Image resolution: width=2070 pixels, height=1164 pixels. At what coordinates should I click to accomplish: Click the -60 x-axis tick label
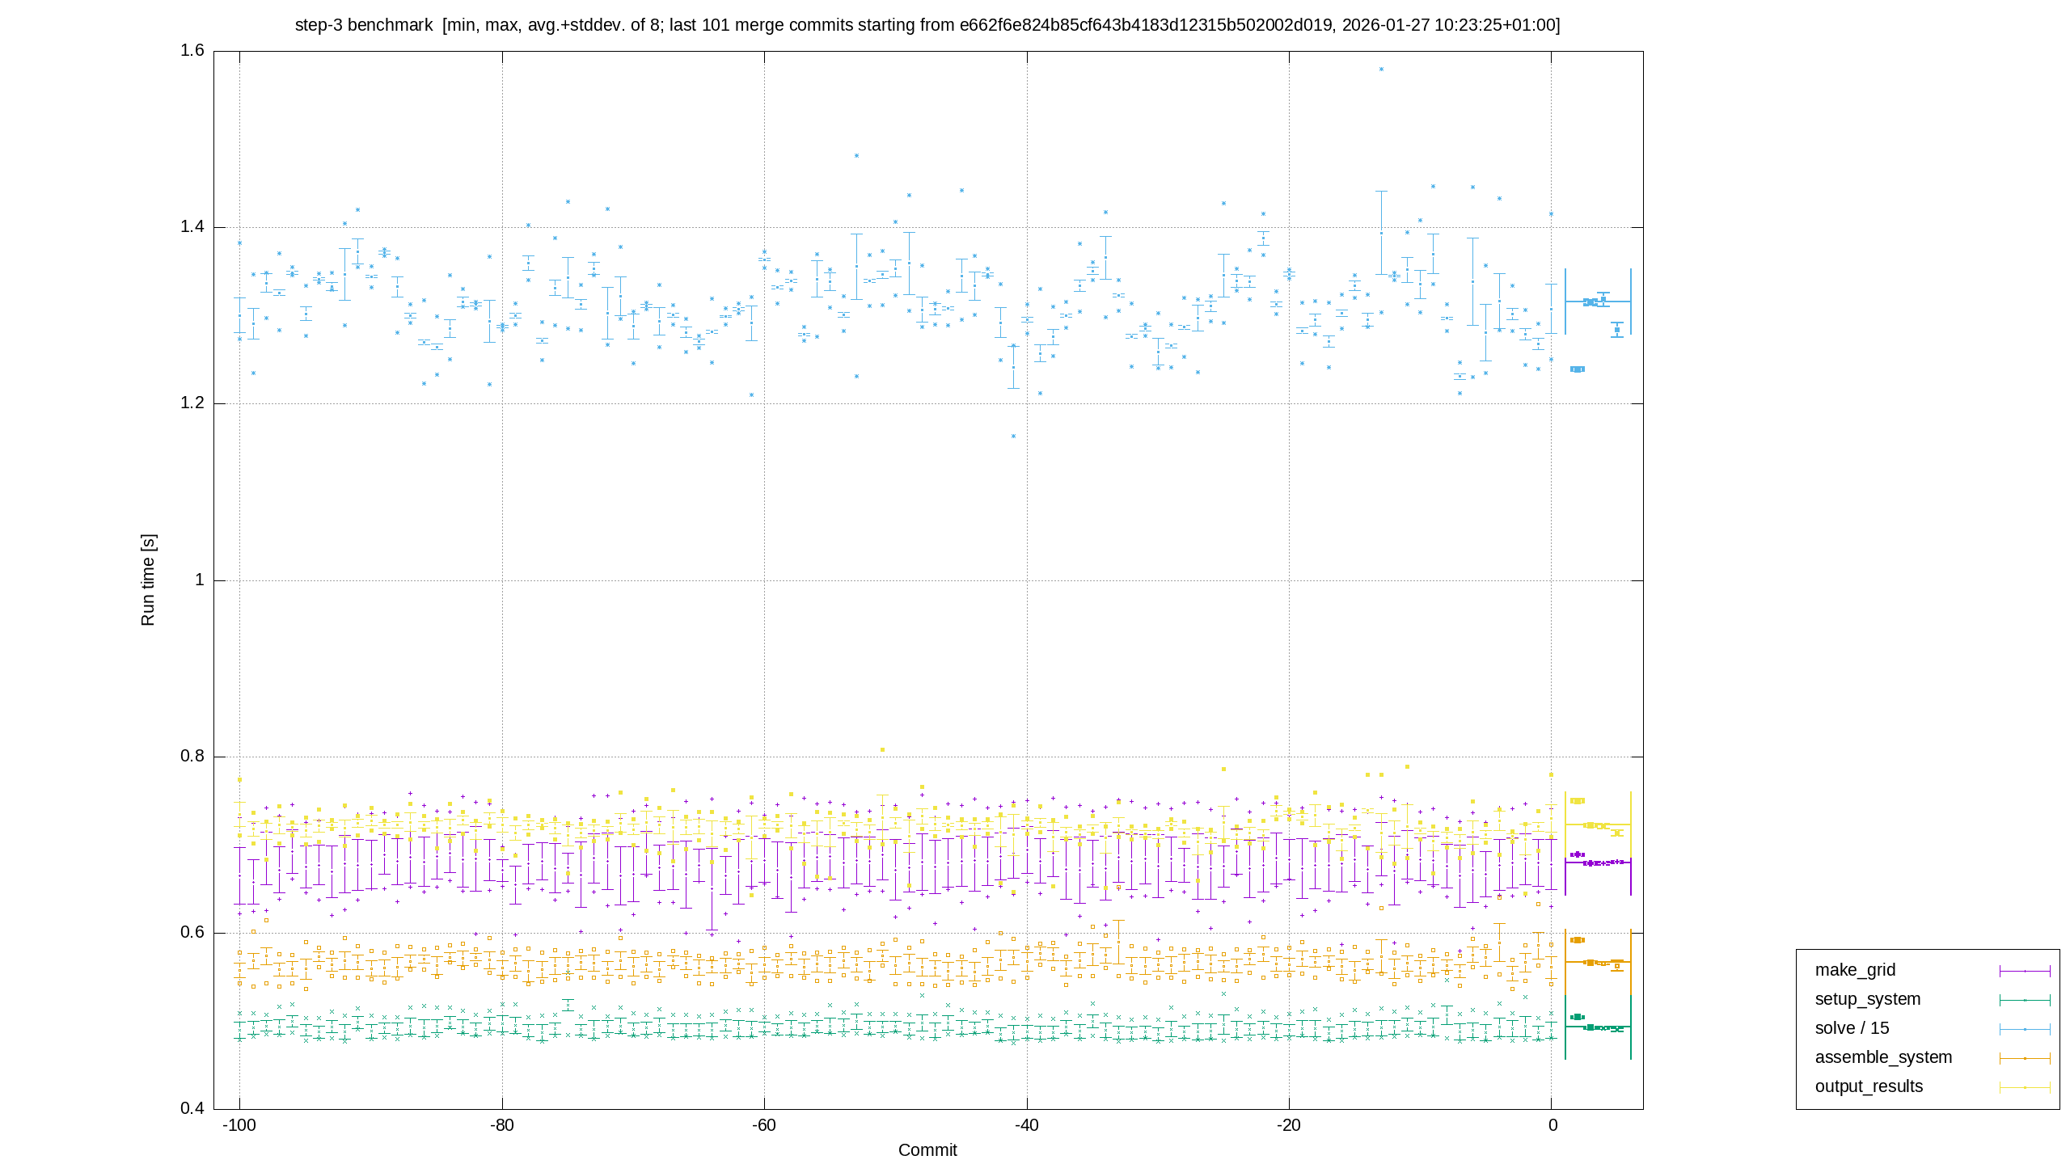764,1125
